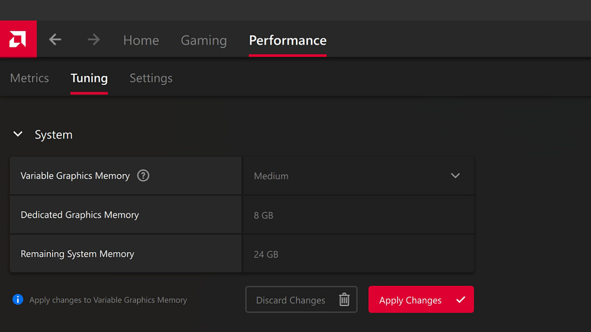
Task: Go back with the left arrow
Action: (55, 40)
